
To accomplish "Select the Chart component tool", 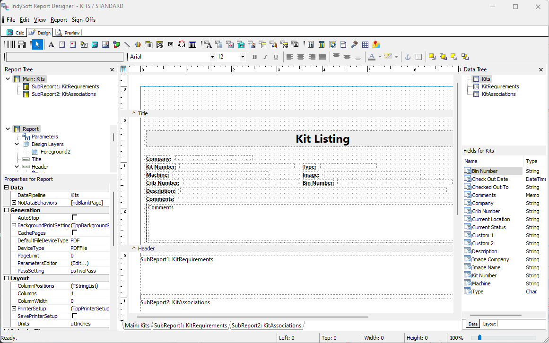I will click(138, 44).
